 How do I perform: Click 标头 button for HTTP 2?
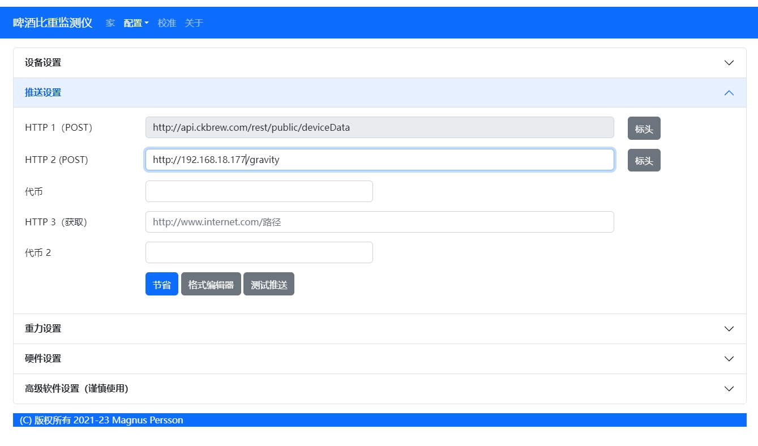coord(644,160)
